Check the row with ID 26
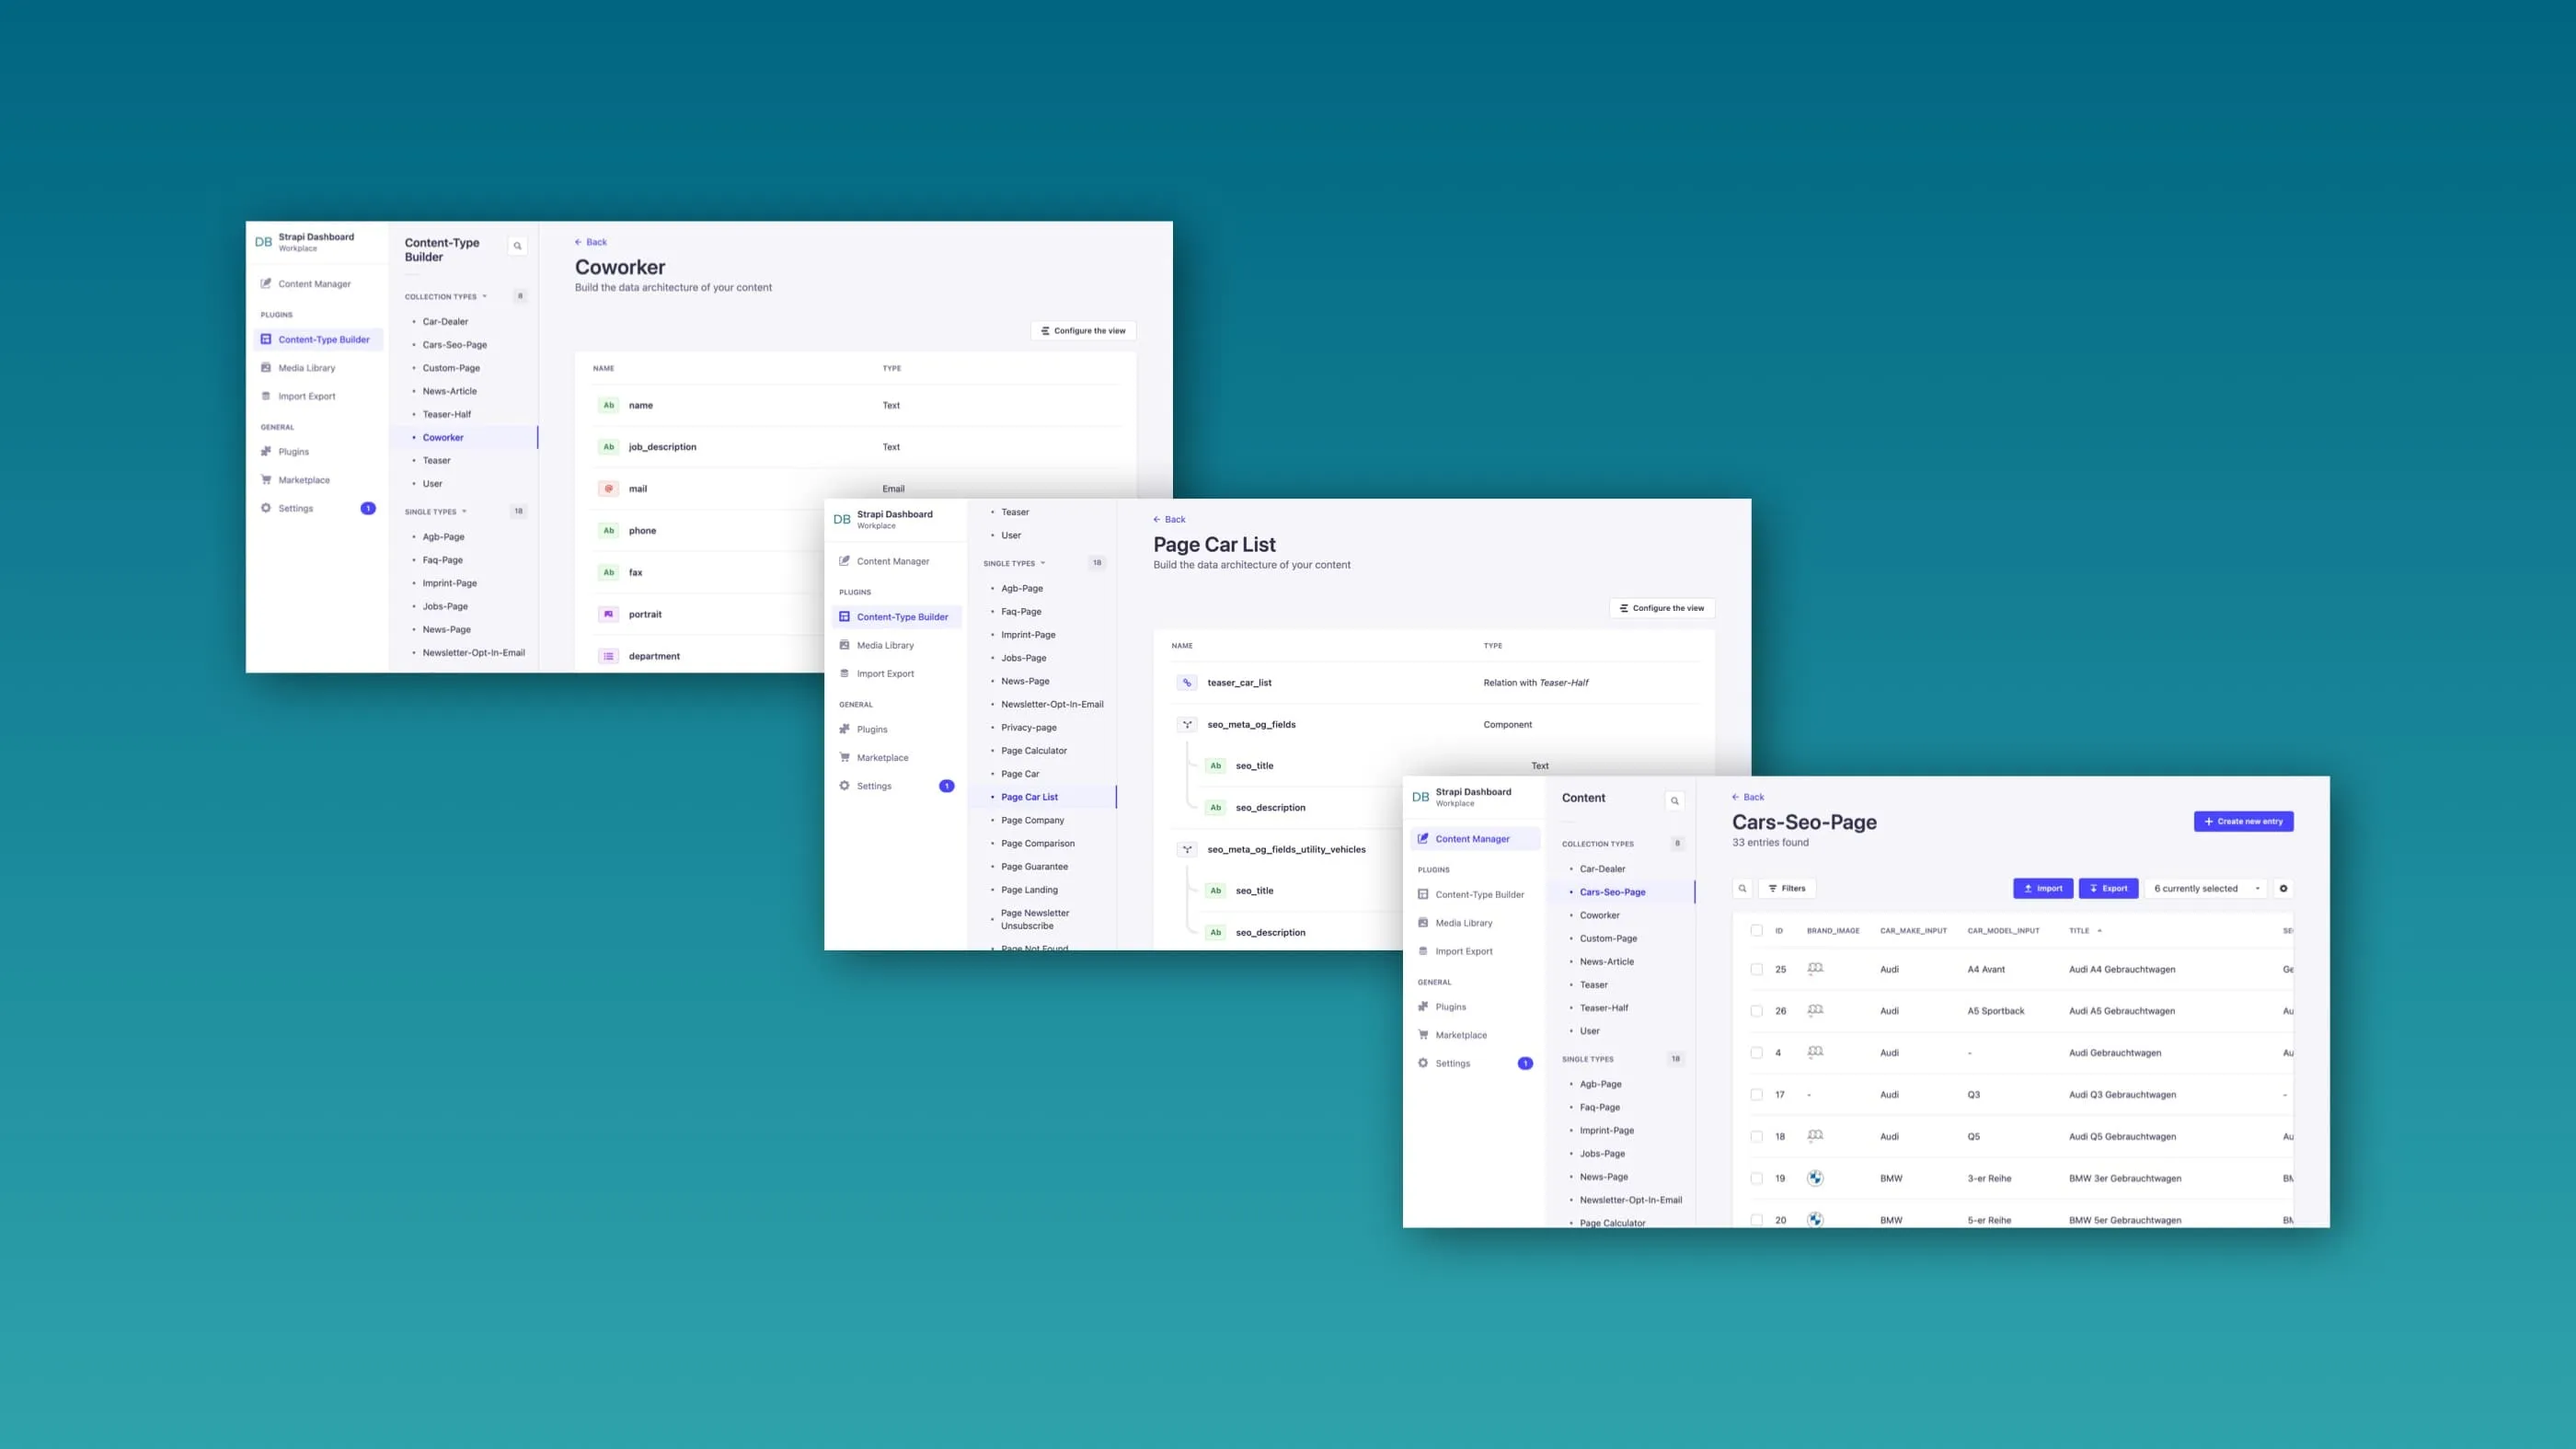 (x=1757, y=1011)
